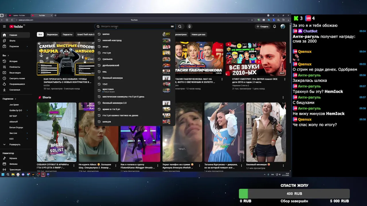Open Понравившиеся in the sidebar
Screen dimensions: 367x206
pyautogui.click(x=16, y=84)
